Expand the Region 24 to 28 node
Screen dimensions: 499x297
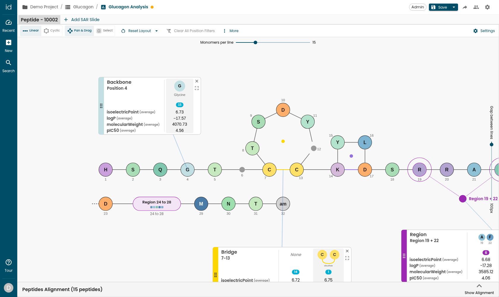pos(157,204)
